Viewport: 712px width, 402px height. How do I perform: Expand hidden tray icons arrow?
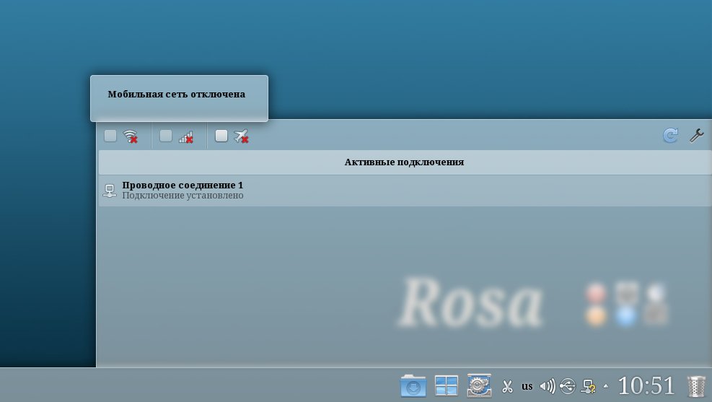coord(606,386)
